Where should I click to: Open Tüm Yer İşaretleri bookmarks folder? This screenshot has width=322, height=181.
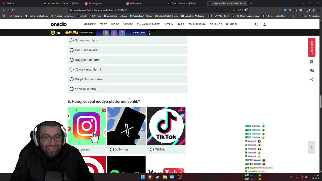(310, 16)
